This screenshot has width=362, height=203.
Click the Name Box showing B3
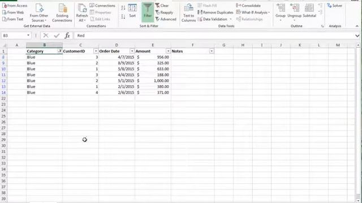coord(14,36)
